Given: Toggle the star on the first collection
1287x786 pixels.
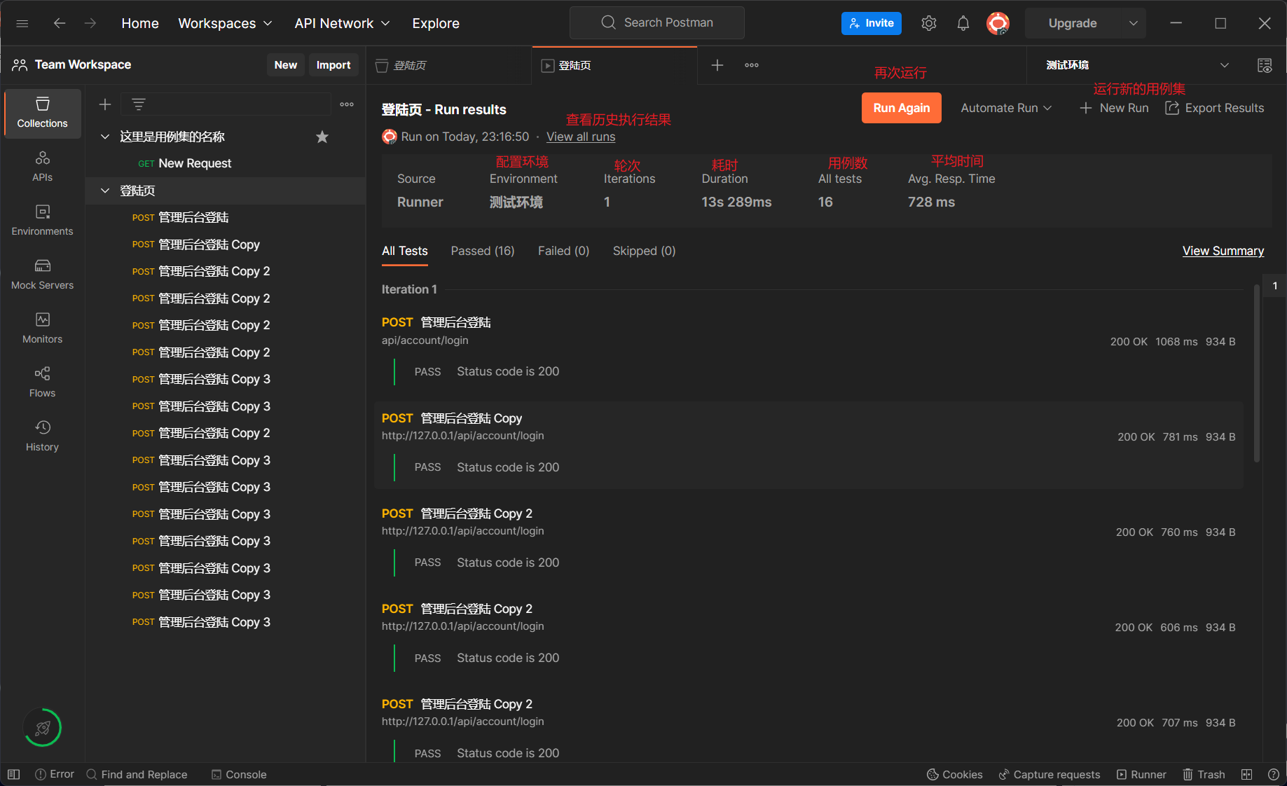Looking at the screenshot, I should coord(322,137).
